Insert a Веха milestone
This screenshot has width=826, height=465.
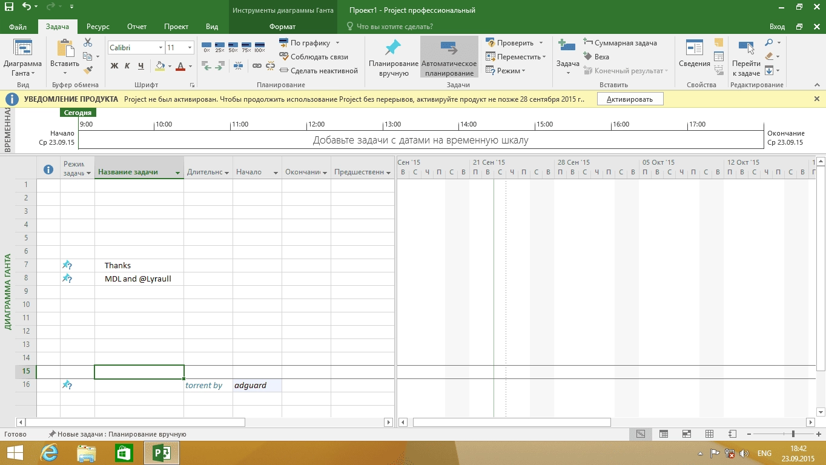coord(596,57)
